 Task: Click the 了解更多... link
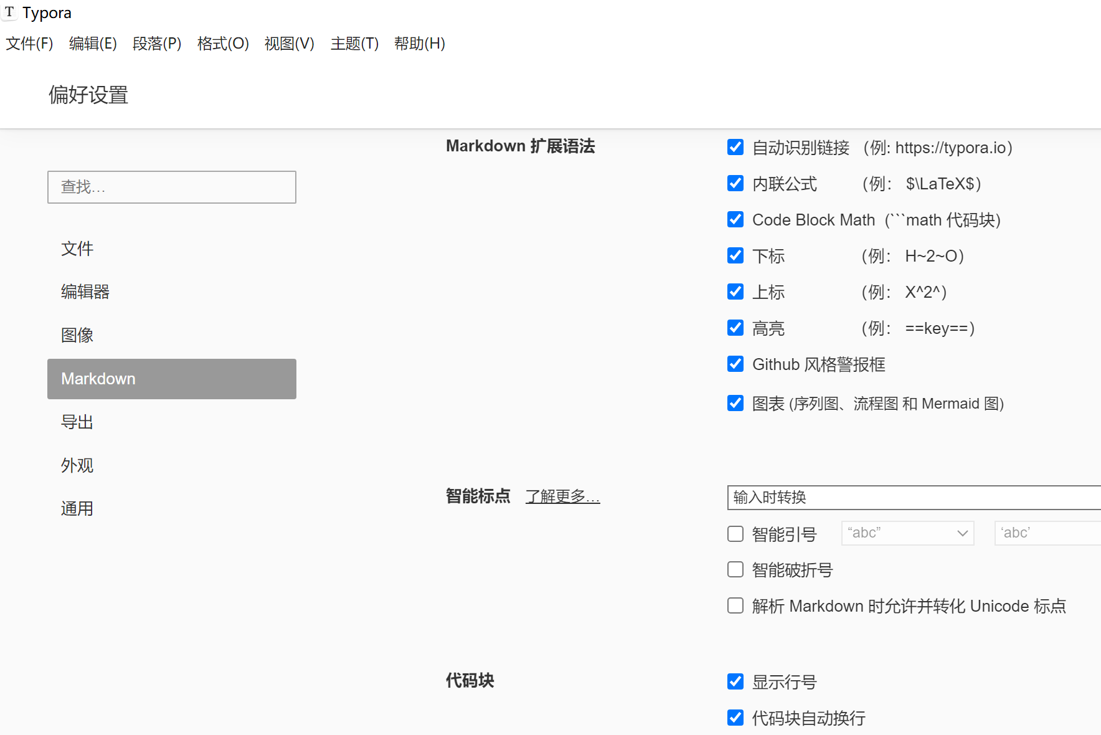562,496
